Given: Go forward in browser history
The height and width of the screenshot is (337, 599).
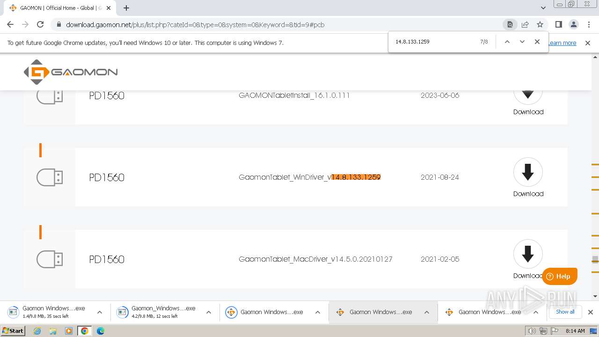Looking at the screenshot, I should pyautogui.click(x=25, y=24).
